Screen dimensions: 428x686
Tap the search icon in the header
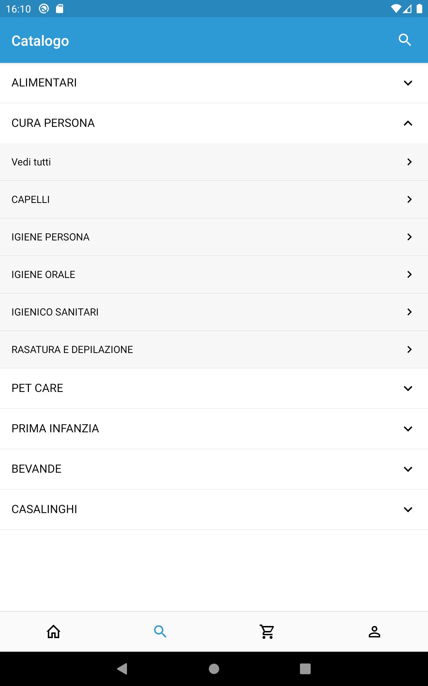pyautogui.click(x=404, y=40)
